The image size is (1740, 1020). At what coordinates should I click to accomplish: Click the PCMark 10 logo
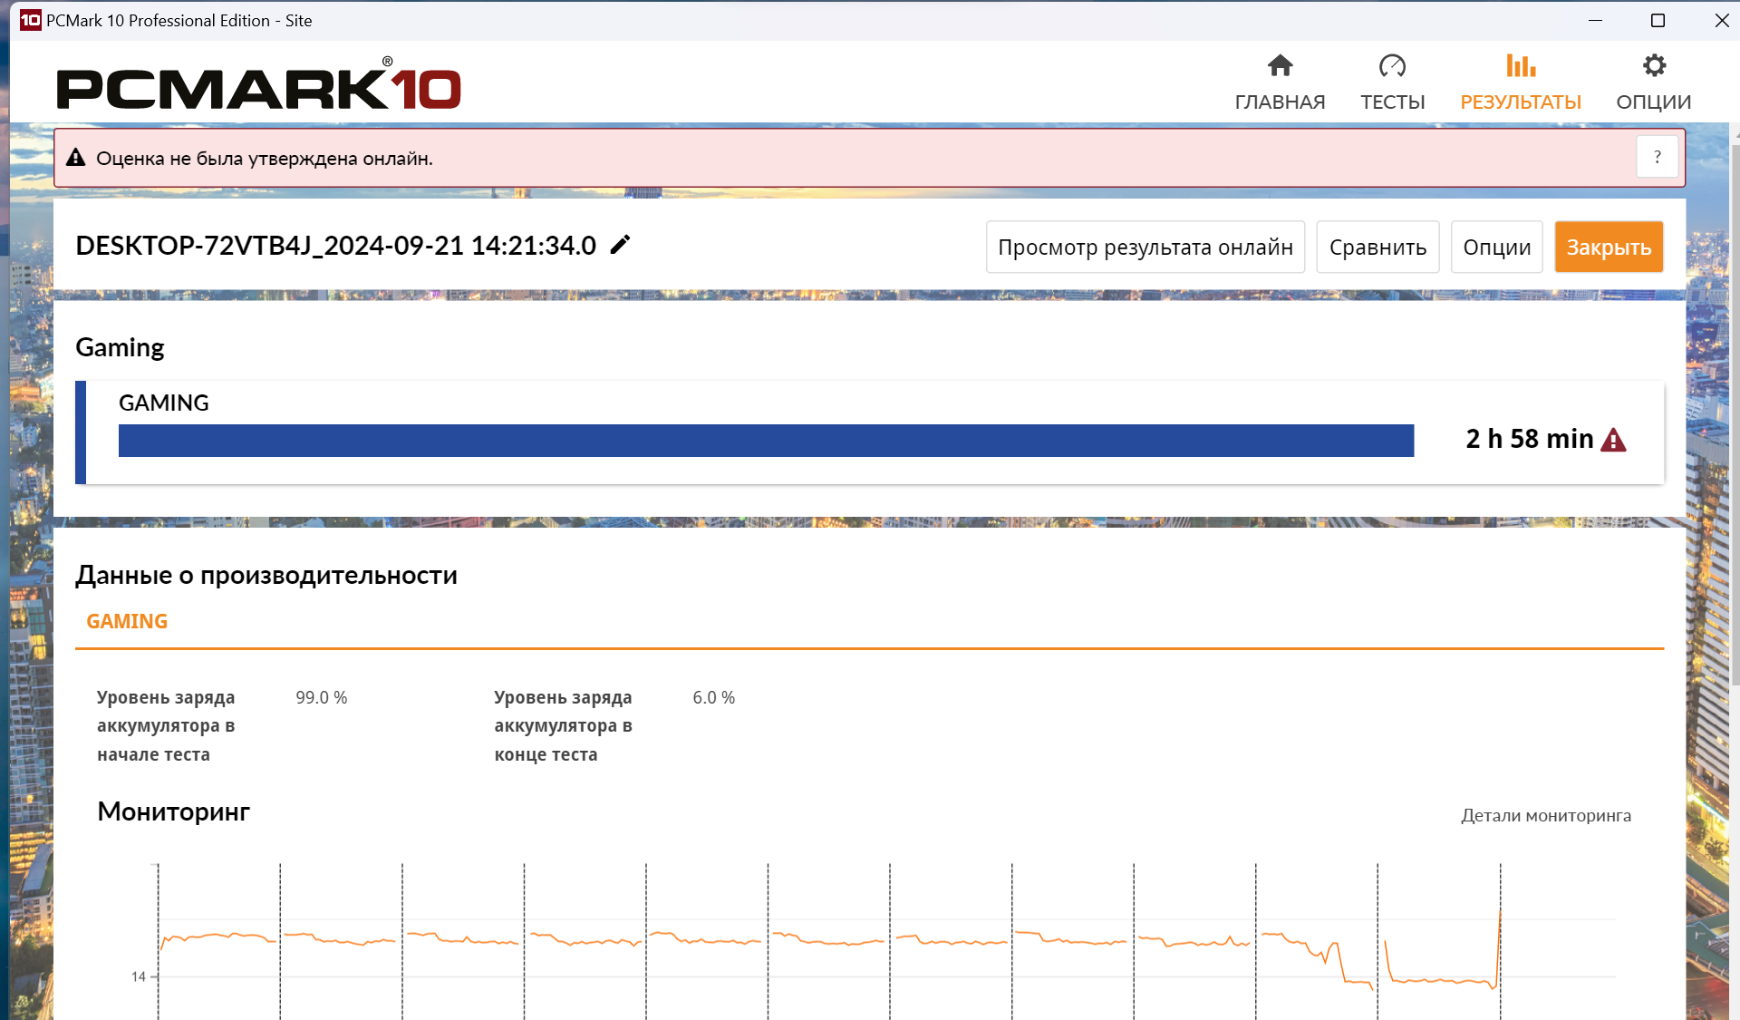(x=258, y=86)
